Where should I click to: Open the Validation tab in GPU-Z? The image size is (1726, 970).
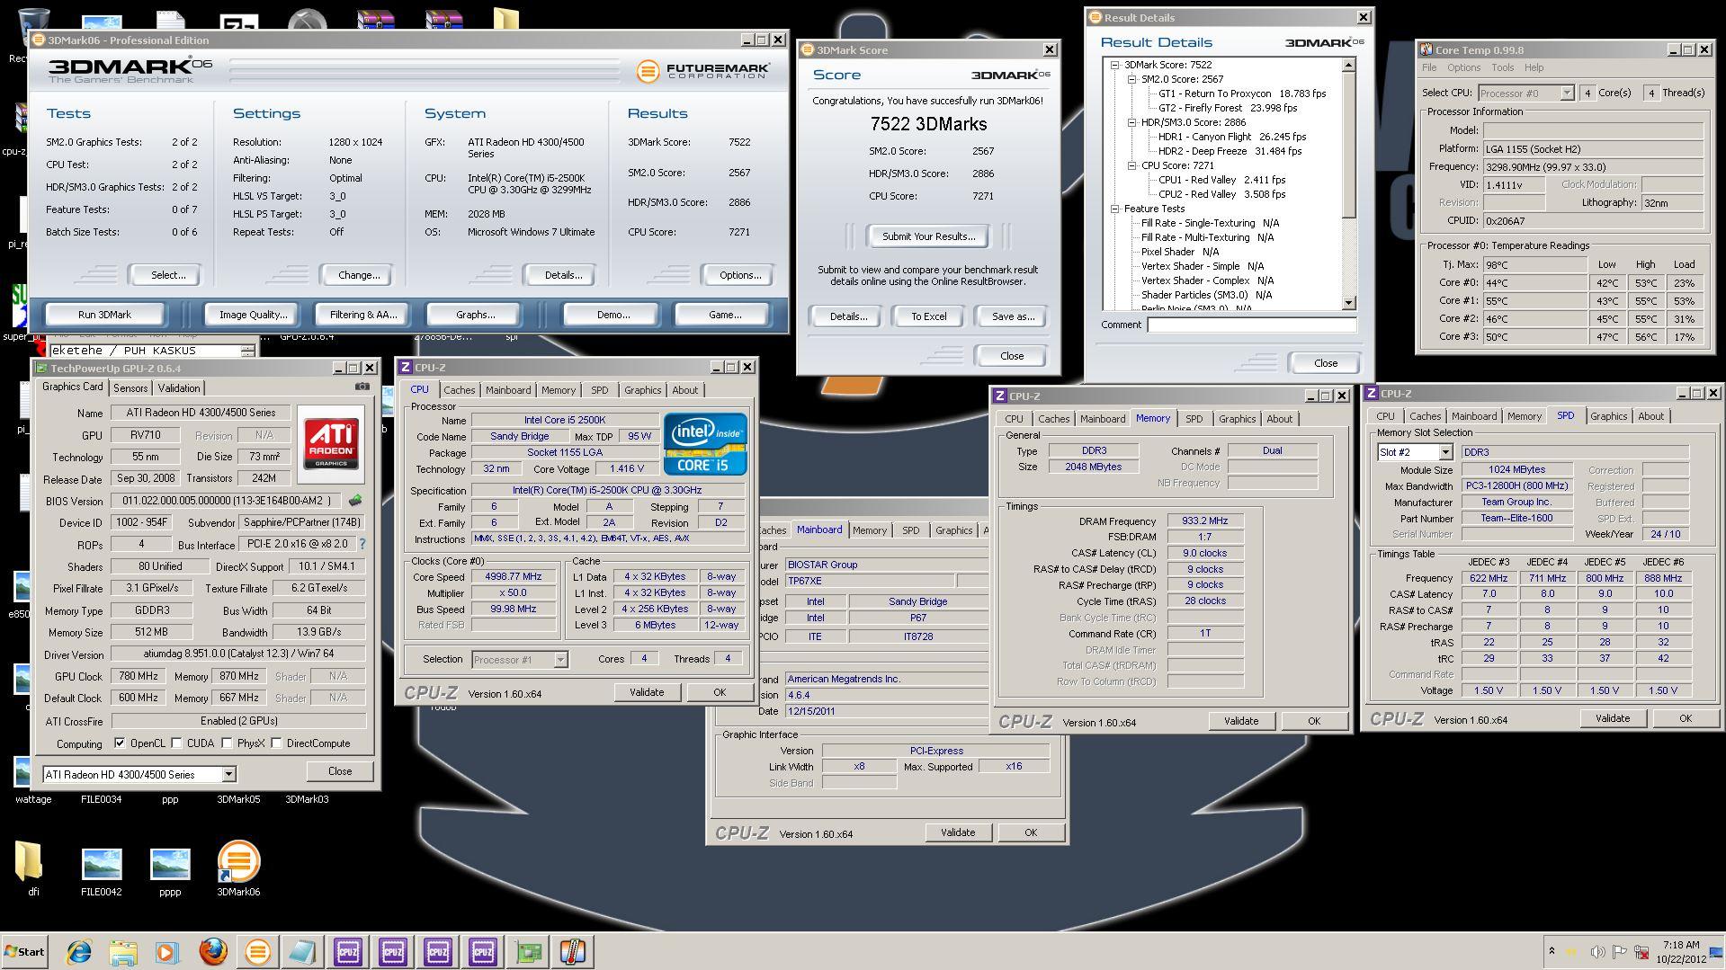179,388
